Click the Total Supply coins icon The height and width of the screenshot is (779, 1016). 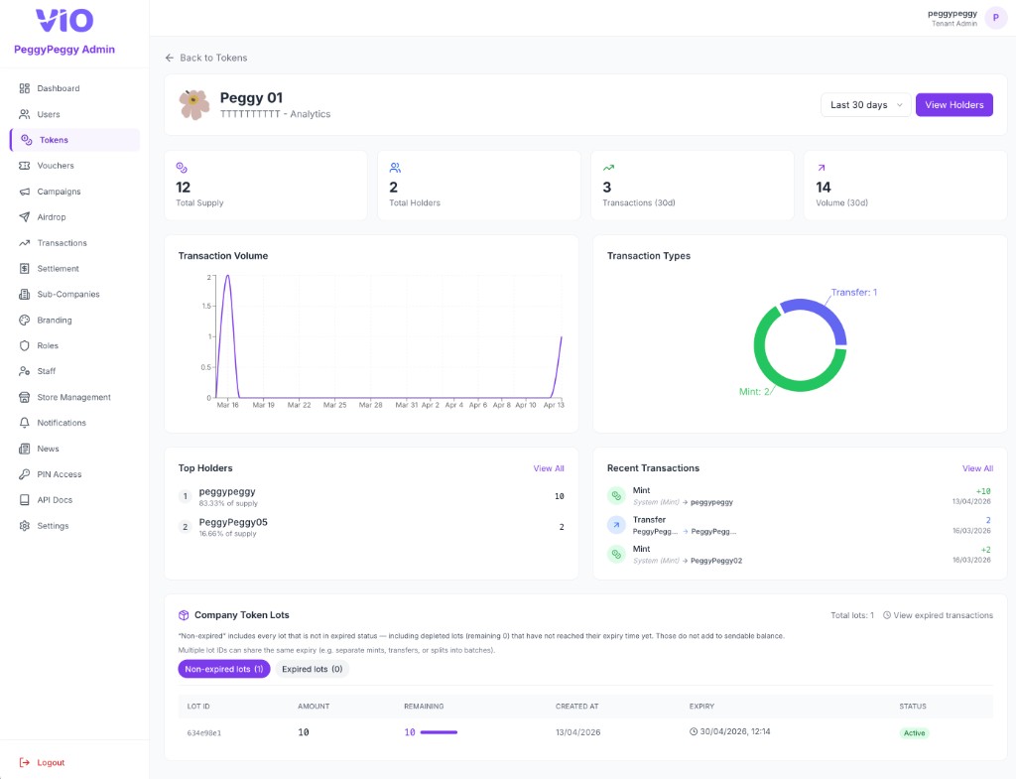pyautogui.click(x=182, y=168)
